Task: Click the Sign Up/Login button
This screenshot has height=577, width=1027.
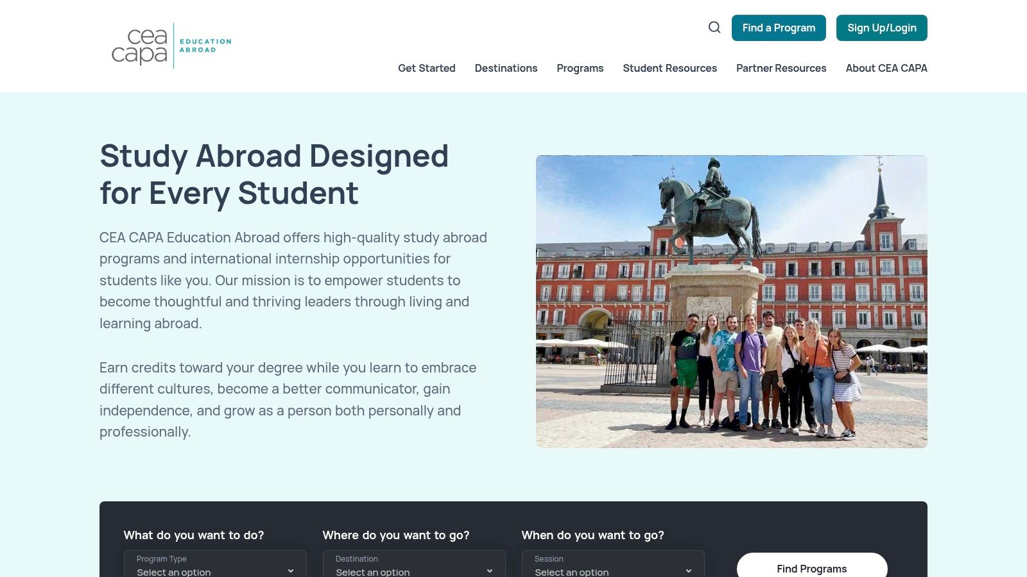Action: coord(881,28)
